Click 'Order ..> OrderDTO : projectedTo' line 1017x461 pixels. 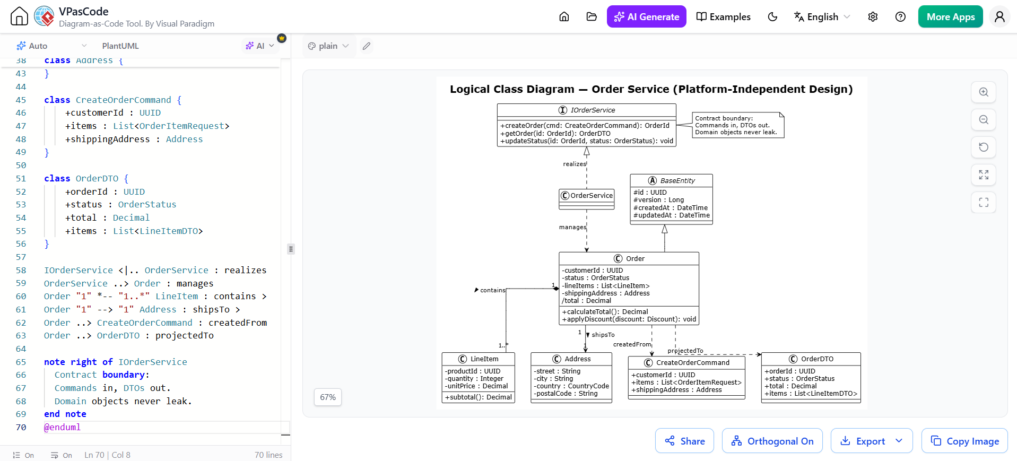pos(129,335)
